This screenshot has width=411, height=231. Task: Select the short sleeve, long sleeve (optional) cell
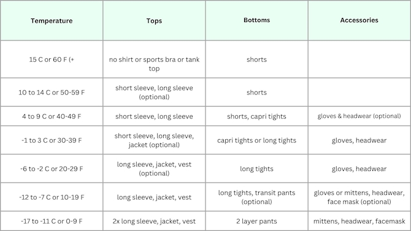click(154, 92)
